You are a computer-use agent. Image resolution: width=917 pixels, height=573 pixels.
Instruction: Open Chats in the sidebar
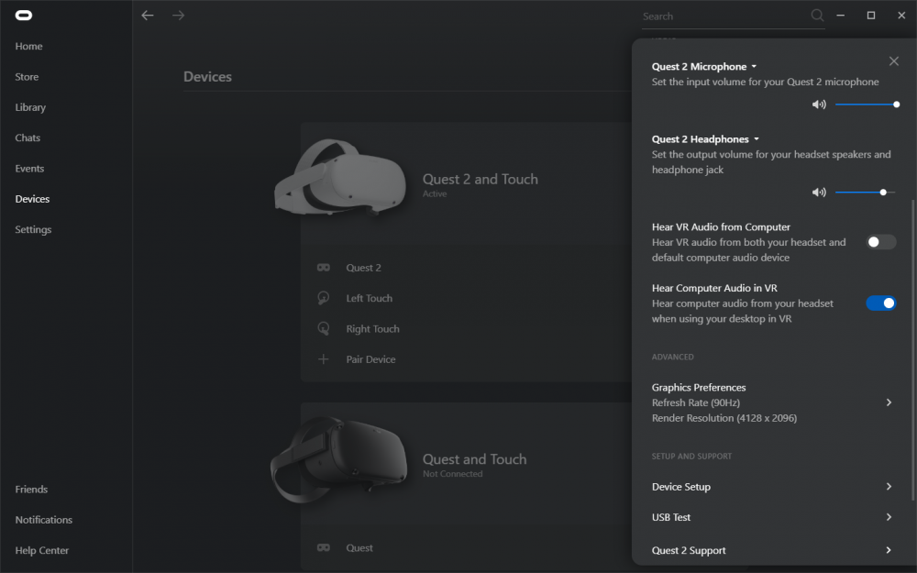click(x=28, y=138)
